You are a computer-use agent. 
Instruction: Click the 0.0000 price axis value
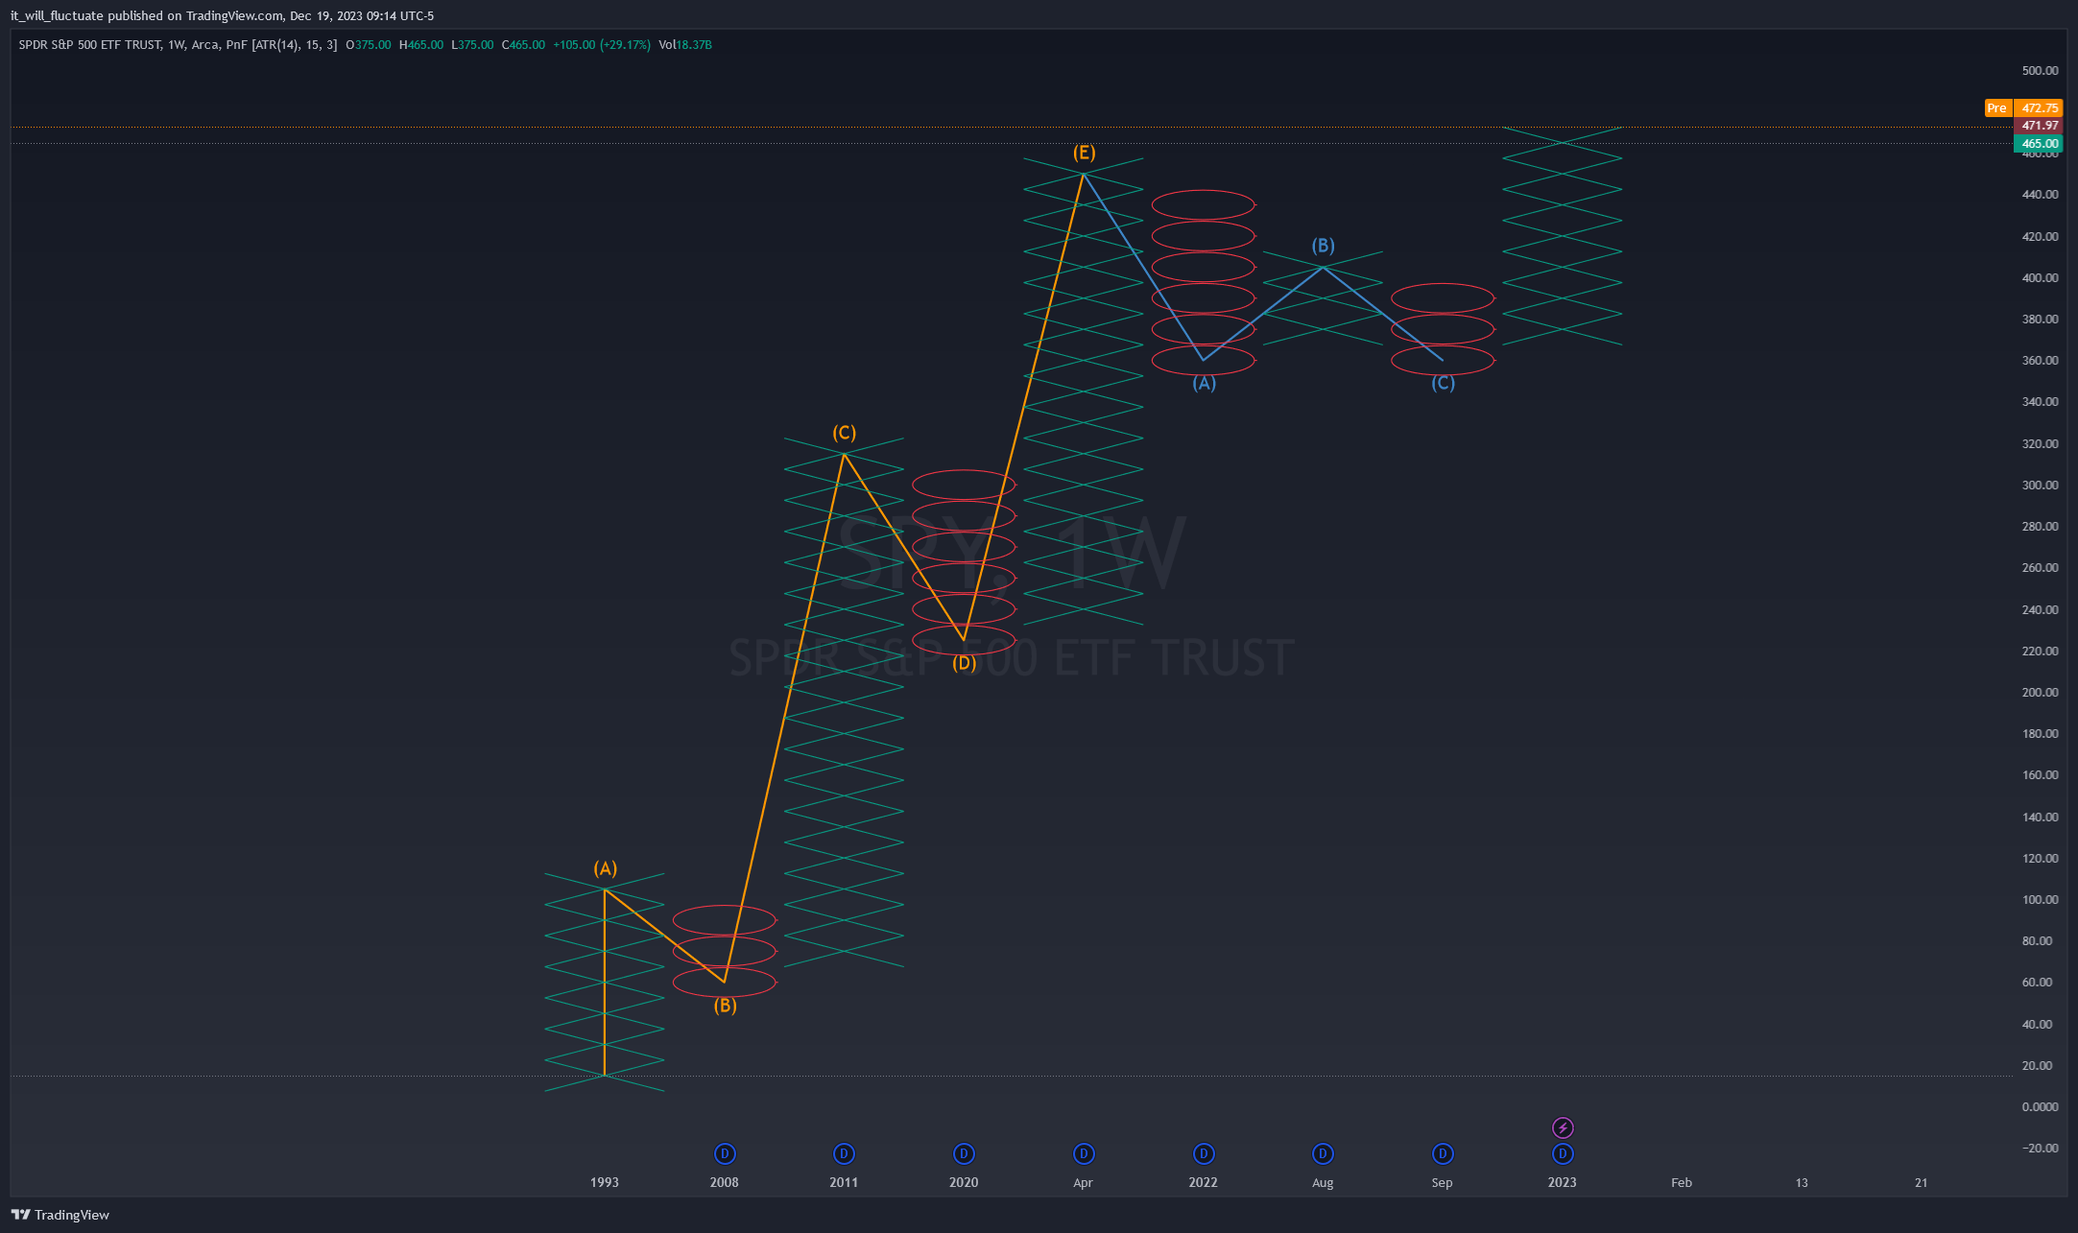2040,1106
